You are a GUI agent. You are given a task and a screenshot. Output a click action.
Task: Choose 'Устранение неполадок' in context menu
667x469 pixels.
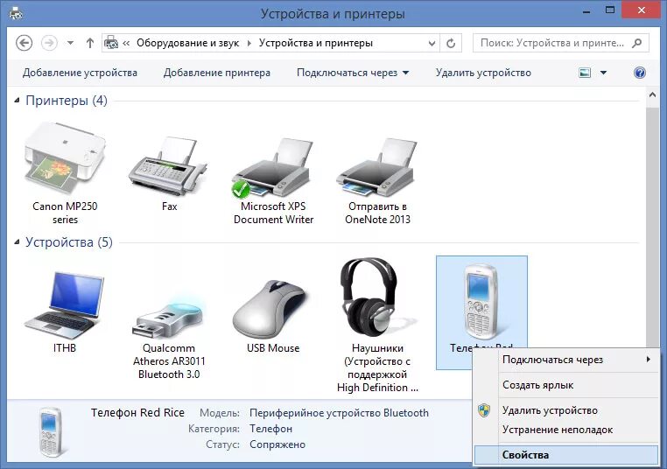[566, 430]
